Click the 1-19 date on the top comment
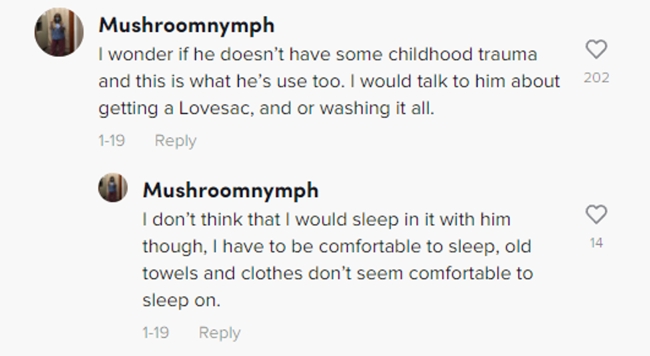The height and width of the screenshot is (356, 650). tap(111, 141)
